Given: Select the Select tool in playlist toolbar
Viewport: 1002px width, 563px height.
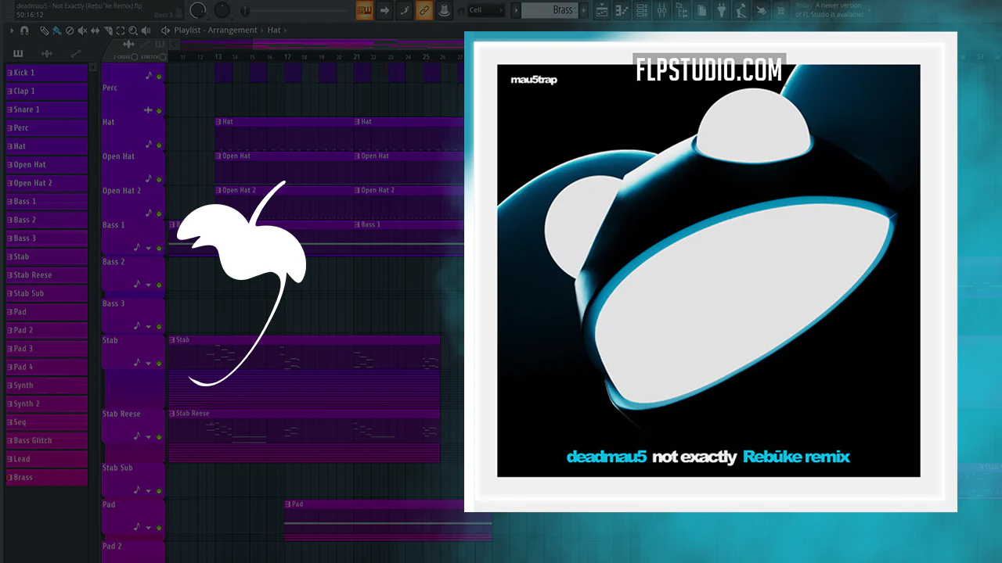Looking at the screenshot, I should point(120,30).
